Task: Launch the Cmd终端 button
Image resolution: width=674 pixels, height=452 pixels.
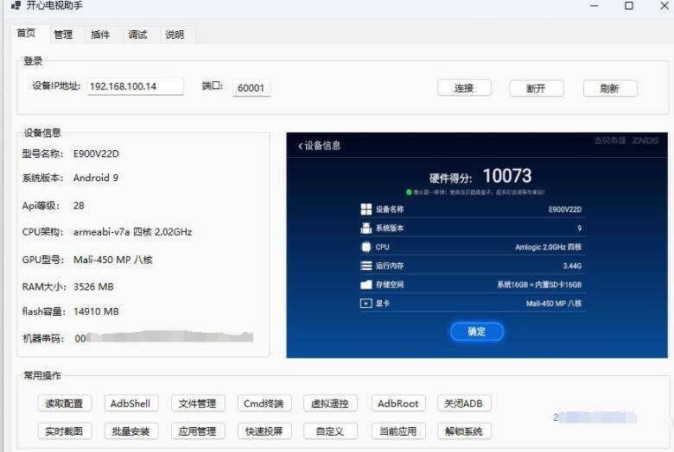Action: [x=264, y=404]
